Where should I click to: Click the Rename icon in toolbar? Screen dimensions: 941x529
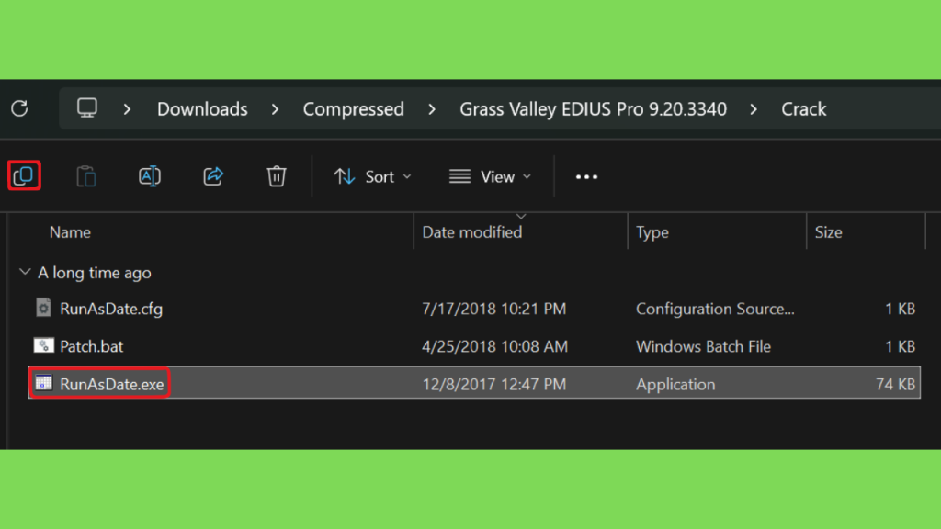pyautogui.click(x=150, y=176)
